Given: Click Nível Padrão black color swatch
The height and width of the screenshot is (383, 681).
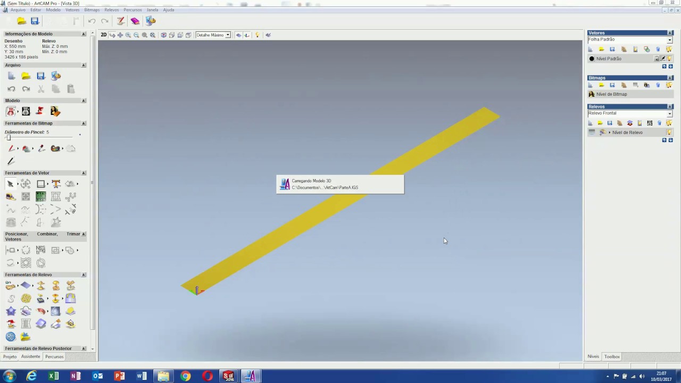Looking at the screenshot, I should click(592, 59).
